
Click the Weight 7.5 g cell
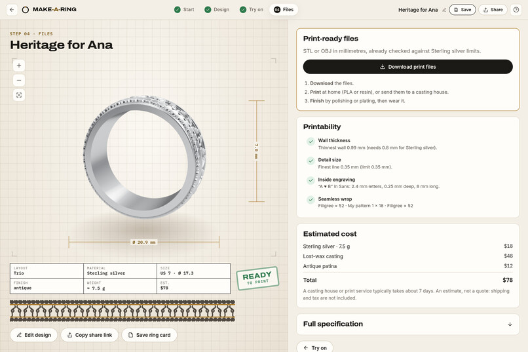(121, 286)
